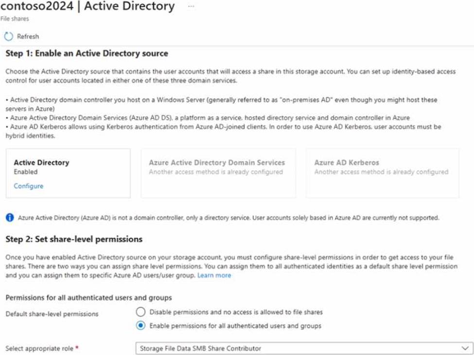
Task: Click the blue information icon
Action: pyautogui.click(x=10, y=218)
